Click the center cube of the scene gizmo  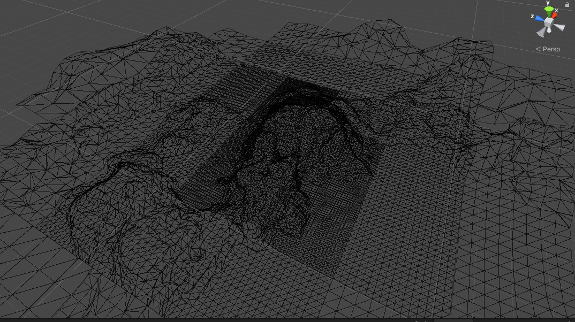548,24
